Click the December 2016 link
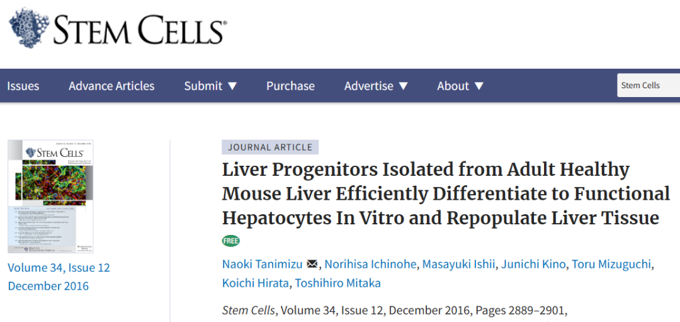Viewport: 680px width, 322px height. [x=48, y=286]
